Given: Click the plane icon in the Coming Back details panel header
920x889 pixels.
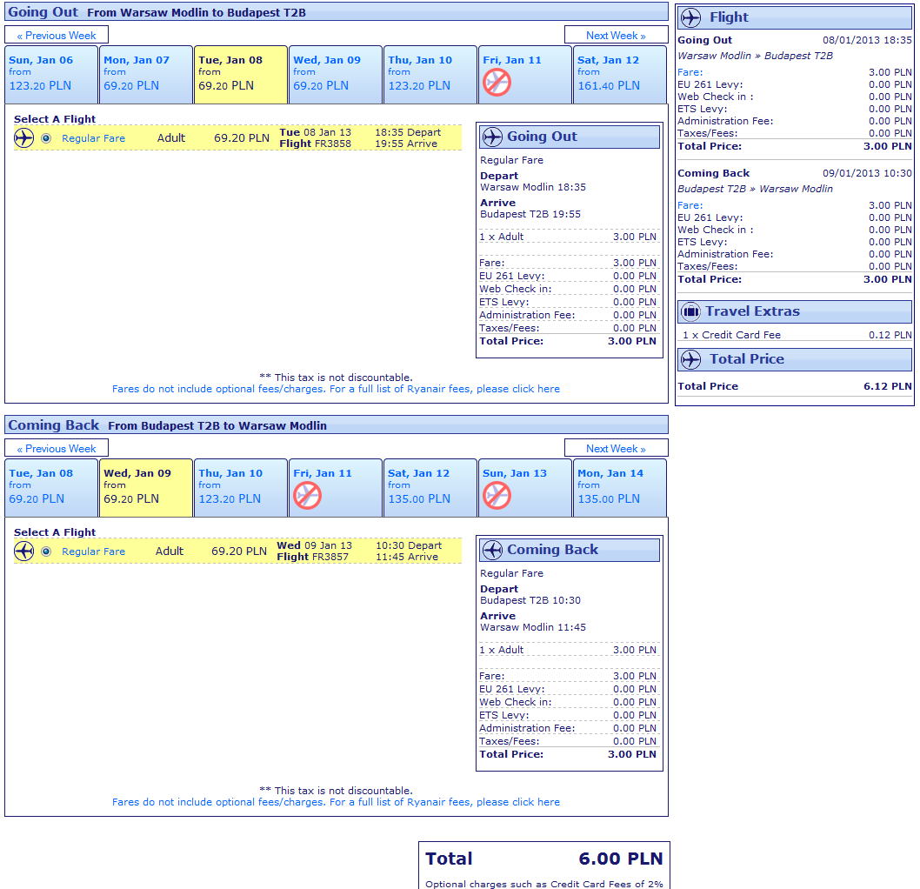Looking at the screenshot, I should 492,550.
